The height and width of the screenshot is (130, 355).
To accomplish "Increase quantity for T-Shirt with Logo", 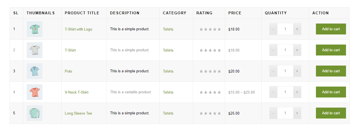I will (297, 29).
